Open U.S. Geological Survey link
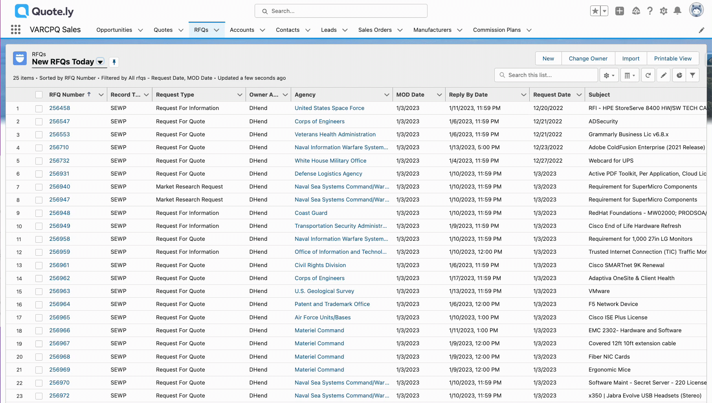Viewport: 712px width, 403px height. [x=324, y=291]
